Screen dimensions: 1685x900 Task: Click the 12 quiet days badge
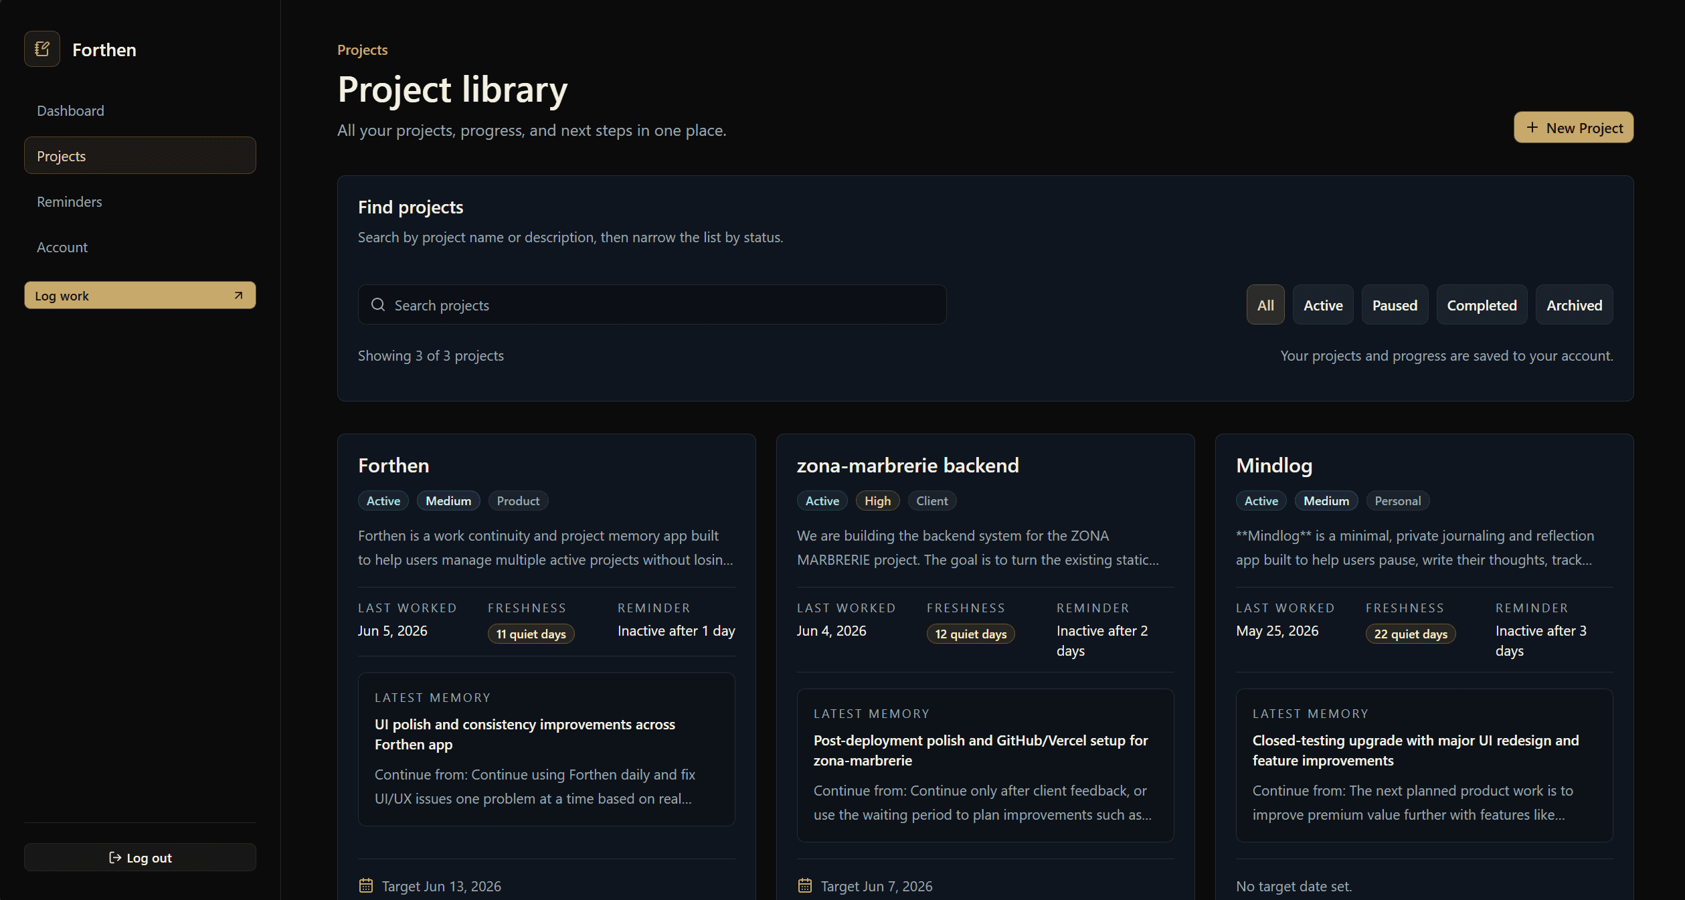pos(970,634)
